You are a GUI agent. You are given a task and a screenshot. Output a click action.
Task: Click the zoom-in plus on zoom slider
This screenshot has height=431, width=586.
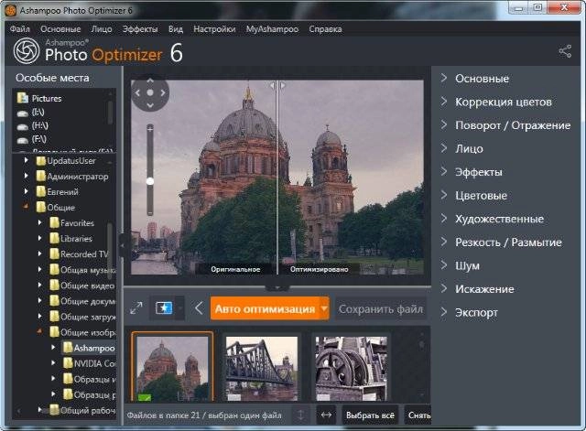coord(150,129)
